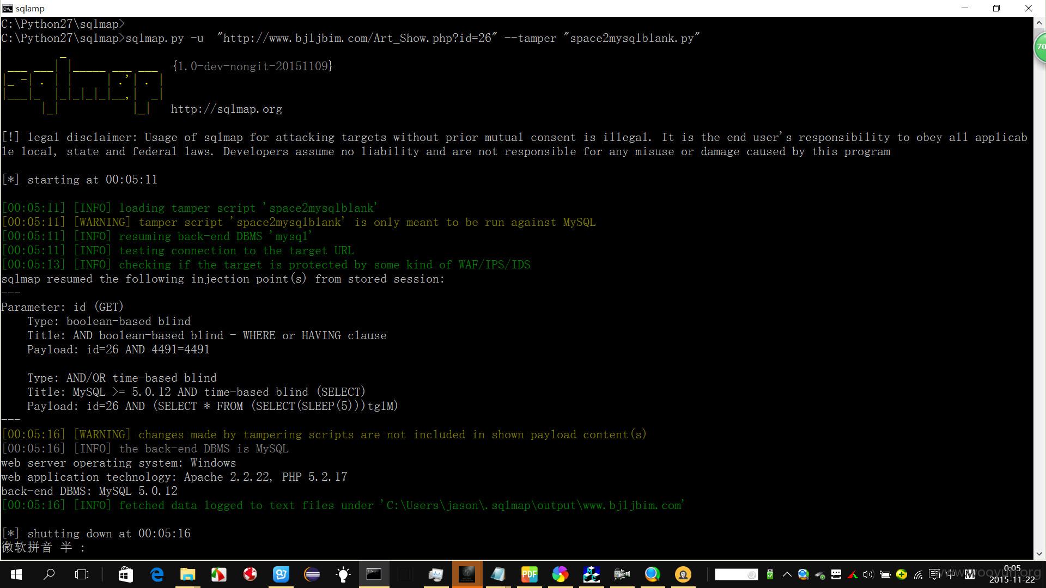Open the Windows Start menu
Screen dimensions: 1046x588
pyautogui.click(x=16, y=574)
